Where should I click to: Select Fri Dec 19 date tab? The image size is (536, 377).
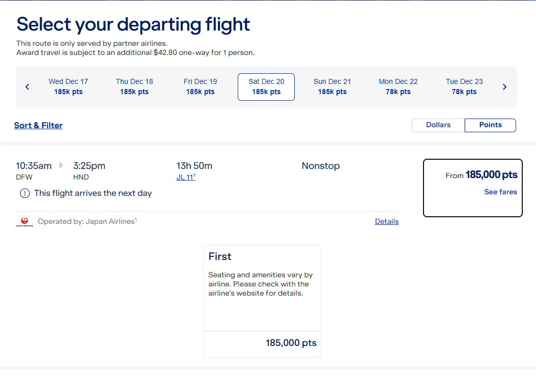(200, 87)
